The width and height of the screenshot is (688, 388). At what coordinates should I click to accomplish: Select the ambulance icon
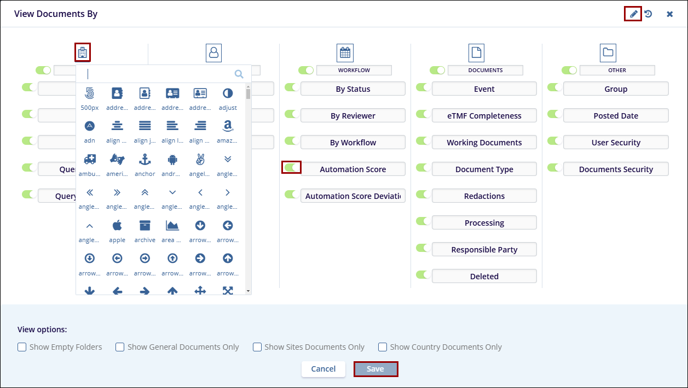tap(90, 160)
